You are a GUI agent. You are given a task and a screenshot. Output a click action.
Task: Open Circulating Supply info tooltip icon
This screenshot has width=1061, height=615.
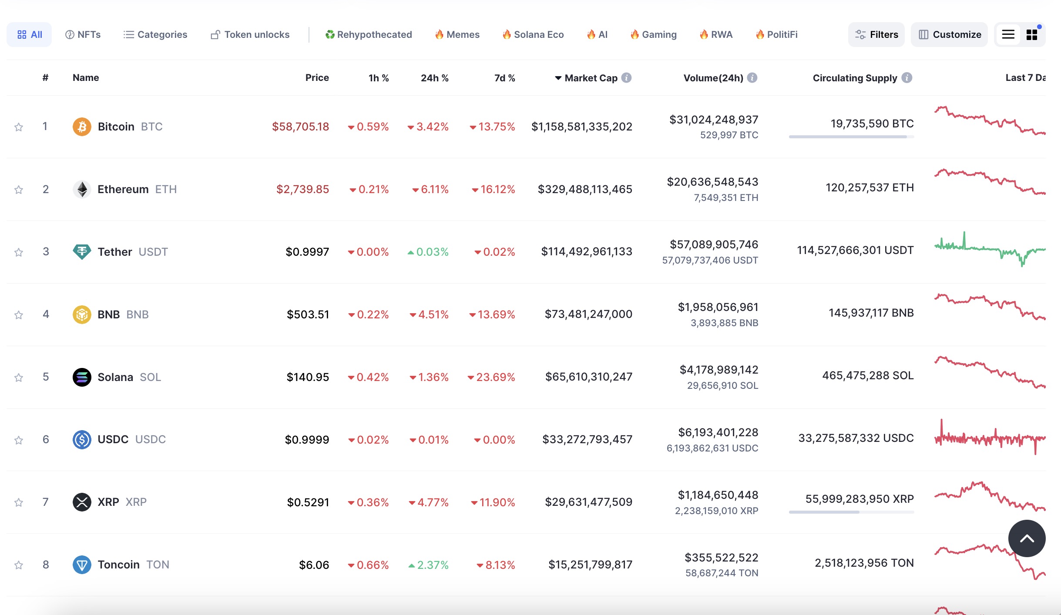(x=907, y=77)
